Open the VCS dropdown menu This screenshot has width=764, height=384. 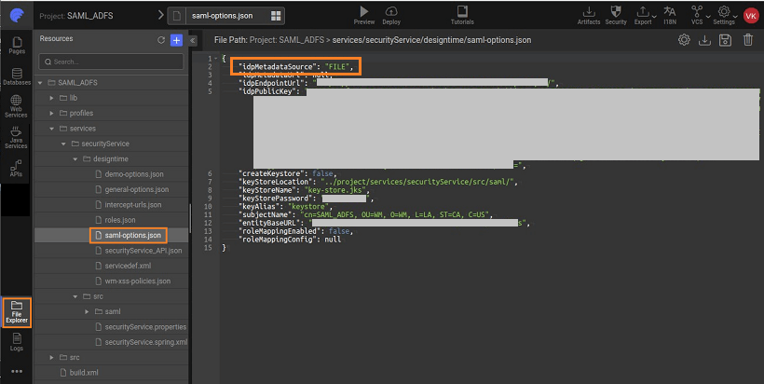click(697, 11)
